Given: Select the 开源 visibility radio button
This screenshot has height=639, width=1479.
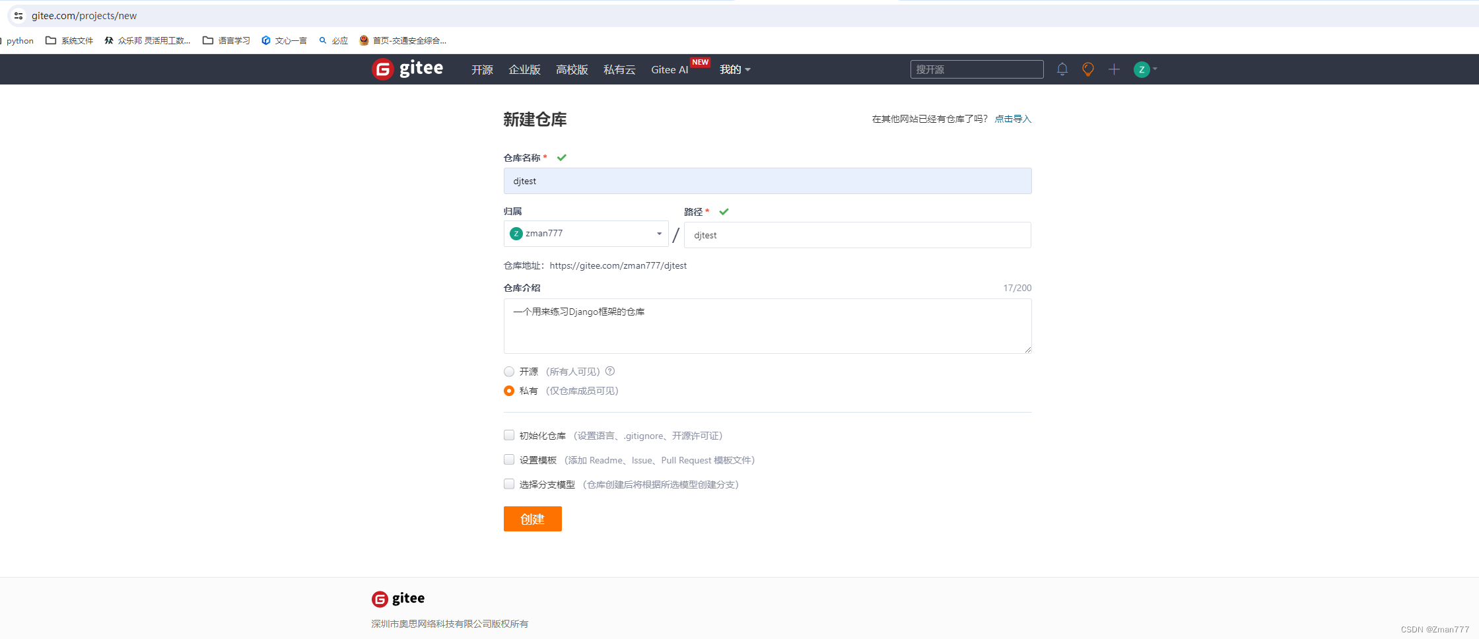Looking at the screenshot, I should pos(508,371).
